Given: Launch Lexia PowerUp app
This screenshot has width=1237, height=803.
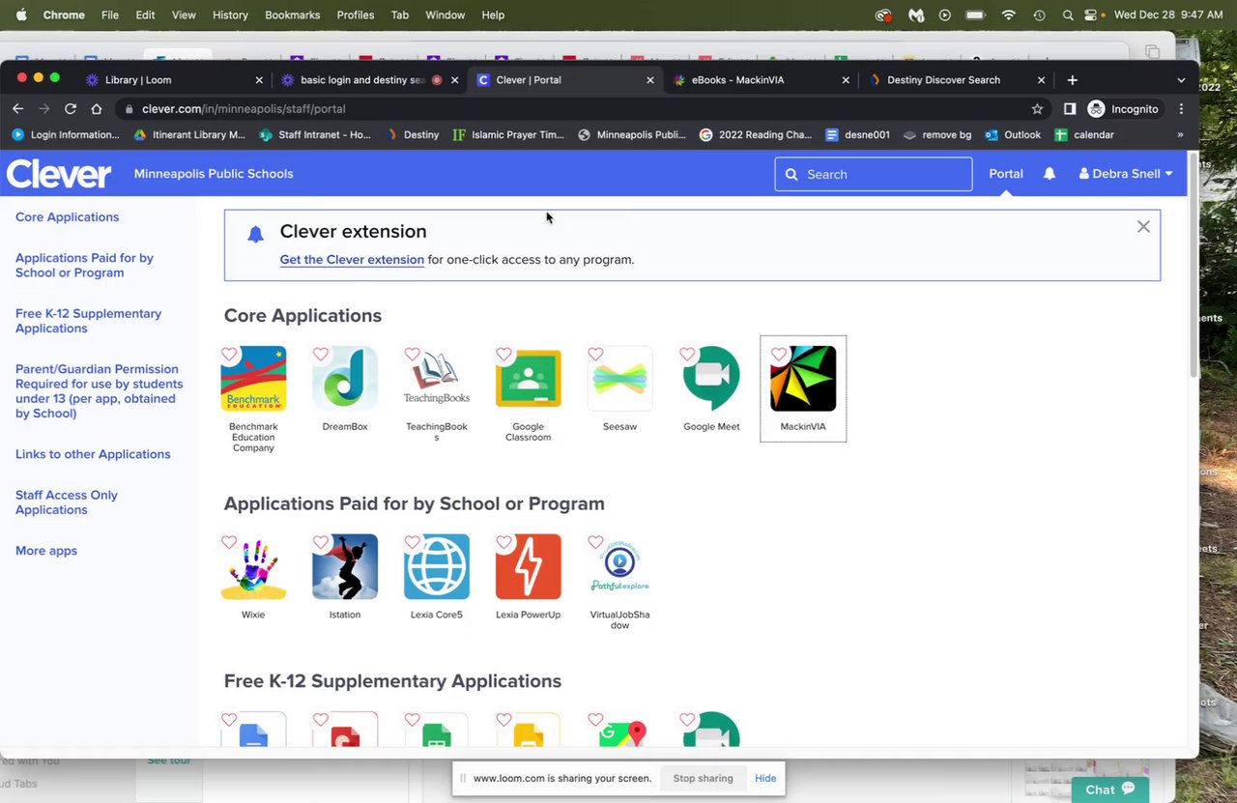Looking at the screenshot, I should (x=528, y=566).
